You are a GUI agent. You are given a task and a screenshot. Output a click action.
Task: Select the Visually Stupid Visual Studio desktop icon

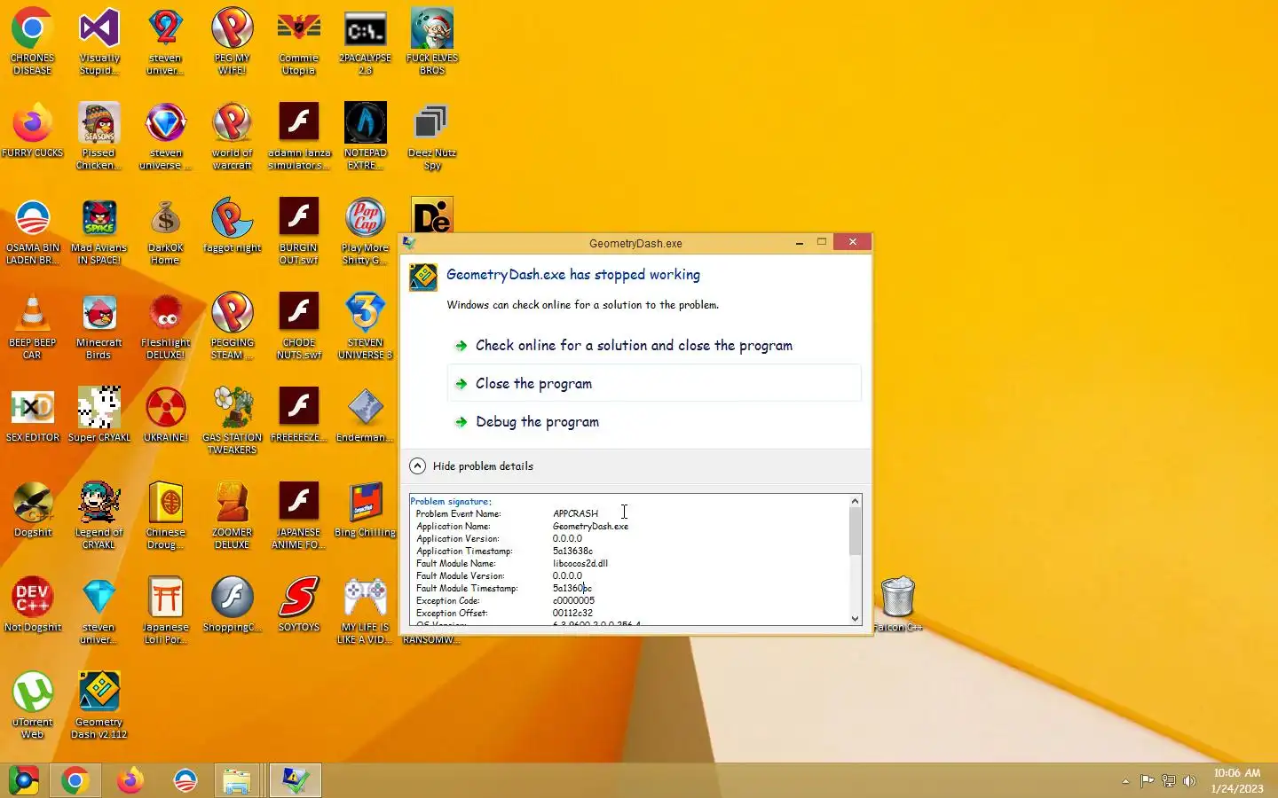pos(99,41)
